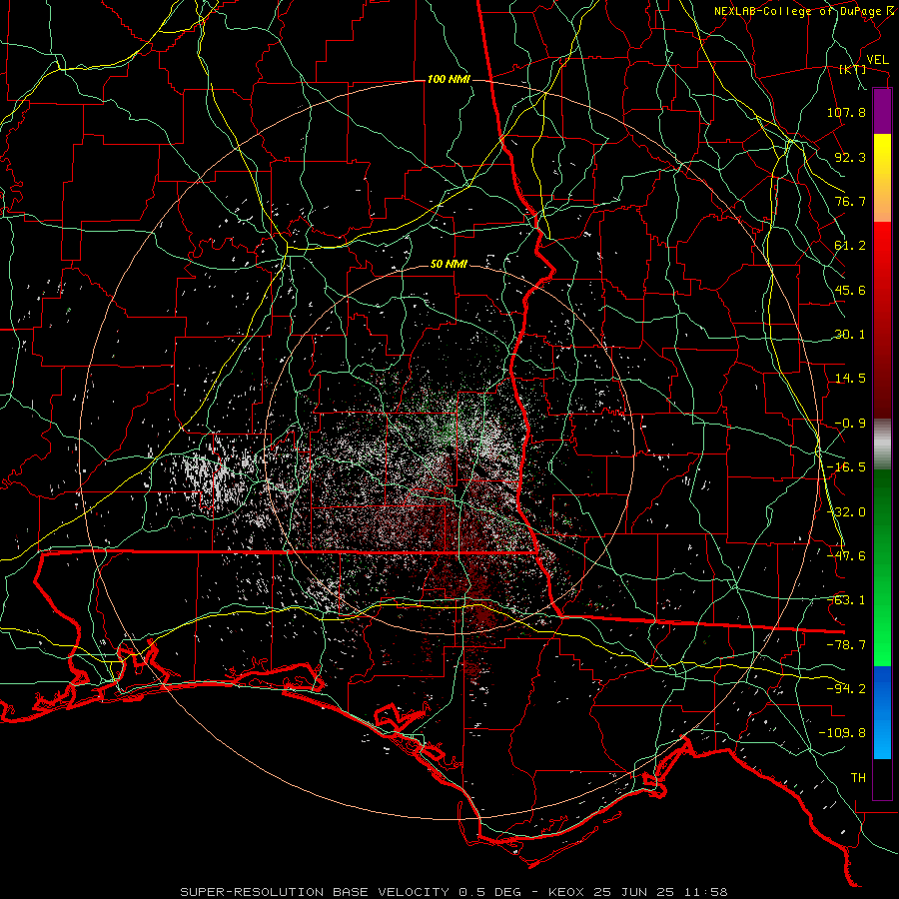Click the red segment of the velocity color bar

click(x=882, y=320)
